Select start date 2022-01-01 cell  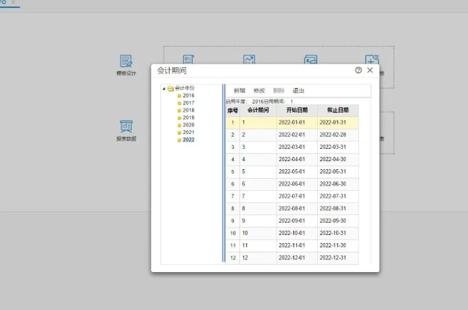click(x=297, y=123)
